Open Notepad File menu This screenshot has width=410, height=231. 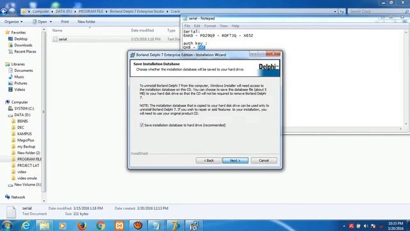point(187,26)
